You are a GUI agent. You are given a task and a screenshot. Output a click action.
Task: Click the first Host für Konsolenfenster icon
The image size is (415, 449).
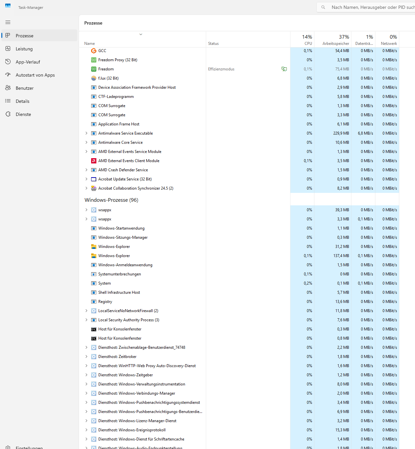pyautogui.click(x=94, y=329)
